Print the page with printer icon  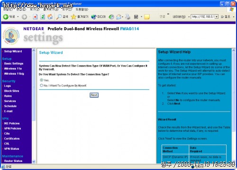click(x=128, y=17)
